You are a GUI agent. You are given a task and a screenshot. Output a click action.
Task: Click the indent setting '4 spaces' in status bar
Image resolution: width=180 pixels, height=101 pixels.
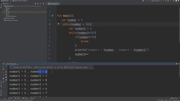pos(174,100)
